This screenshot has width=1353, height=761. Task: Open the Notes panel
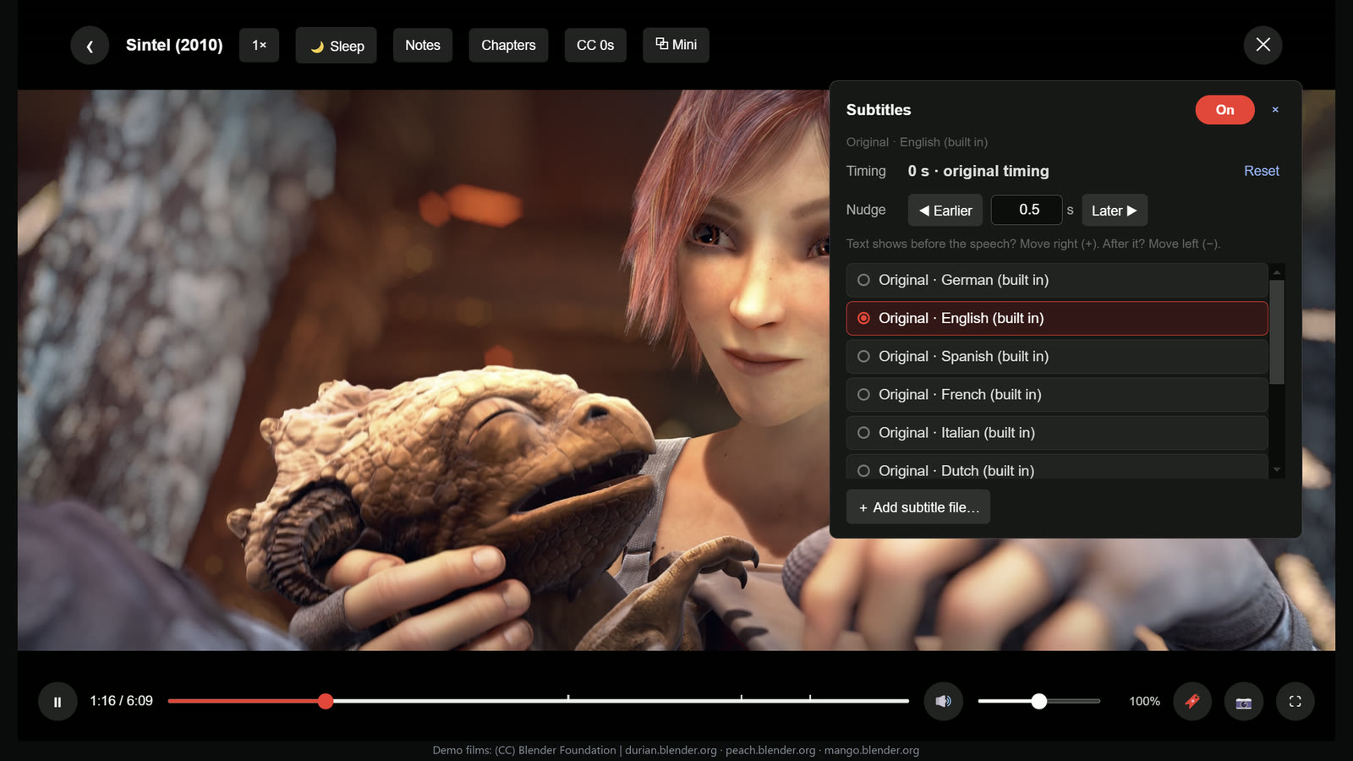[x=423, y=46]
